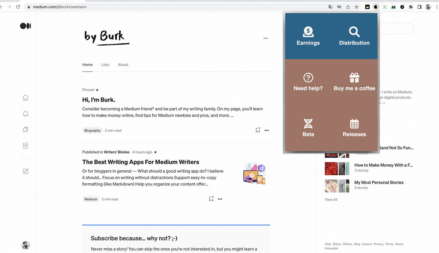Click How to Make Money list thumbnail
This screenshot has width=439, height=253.
click(337, 169)
